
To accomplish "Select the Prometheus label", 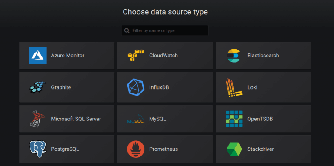I will (x=164, y=149).
